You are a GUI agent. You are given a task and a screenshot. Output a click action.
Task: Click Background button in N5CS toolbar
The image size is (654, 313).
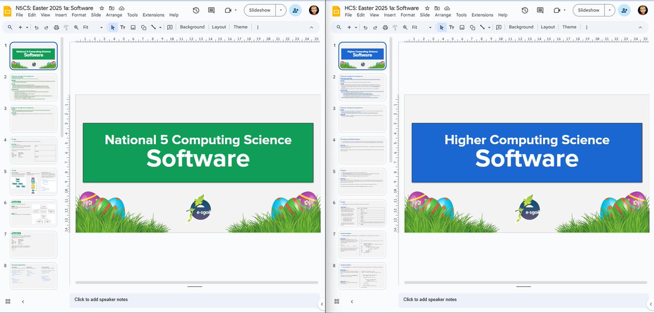192,27
